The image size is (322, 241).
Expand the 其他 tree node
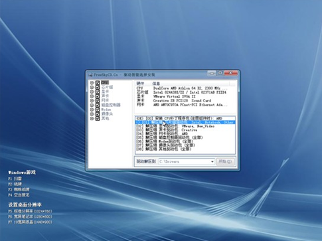click(x=92, y=118)
